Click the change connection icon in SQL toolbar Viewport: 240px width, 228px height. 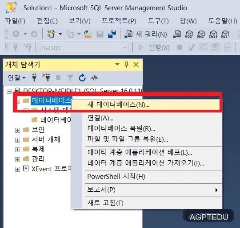coord(28,47)
